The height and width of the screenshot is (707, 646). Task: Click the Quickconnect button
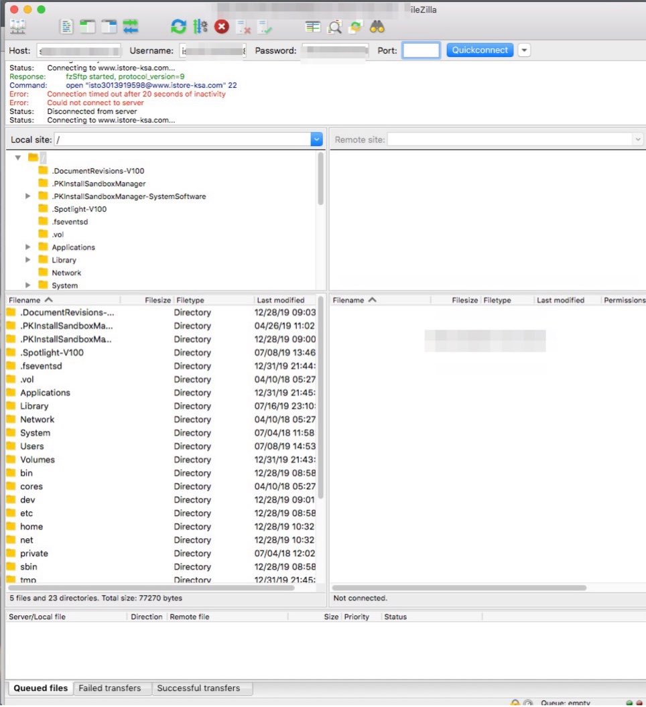tap(480, 50)
